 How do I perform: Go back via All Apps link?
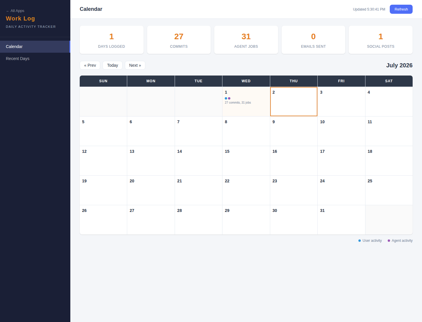coord(15,11)
